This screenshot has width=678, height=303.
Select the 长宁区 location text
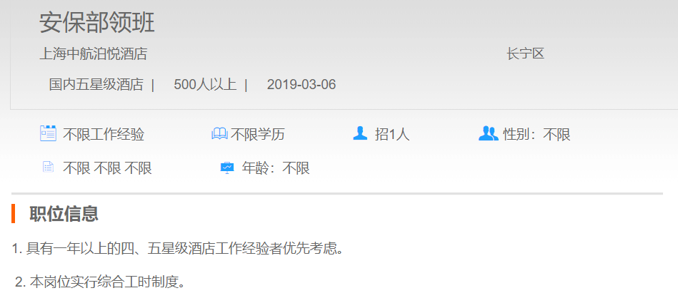pos(525,54)
